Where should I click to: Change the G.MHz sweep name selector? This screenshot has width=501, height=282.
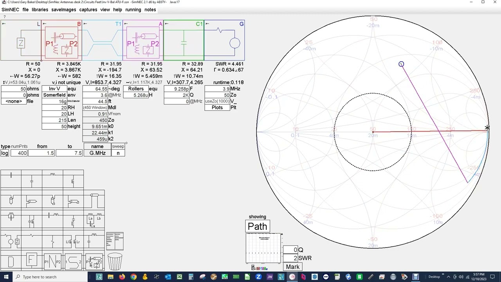pos(97,153)
